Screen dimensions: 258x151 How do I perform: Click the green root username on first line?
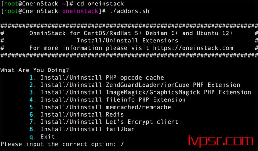[x=11, y=4]
